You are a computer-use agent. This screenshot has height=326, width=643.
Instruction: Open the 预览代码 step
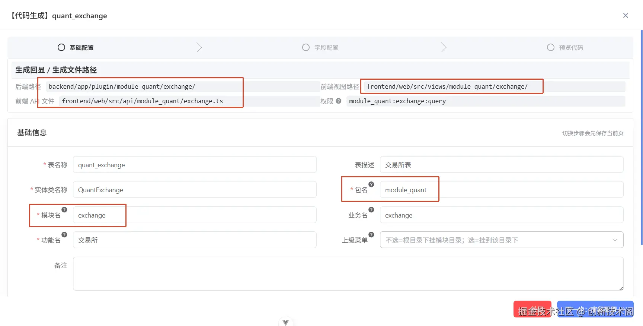(565, 48)
